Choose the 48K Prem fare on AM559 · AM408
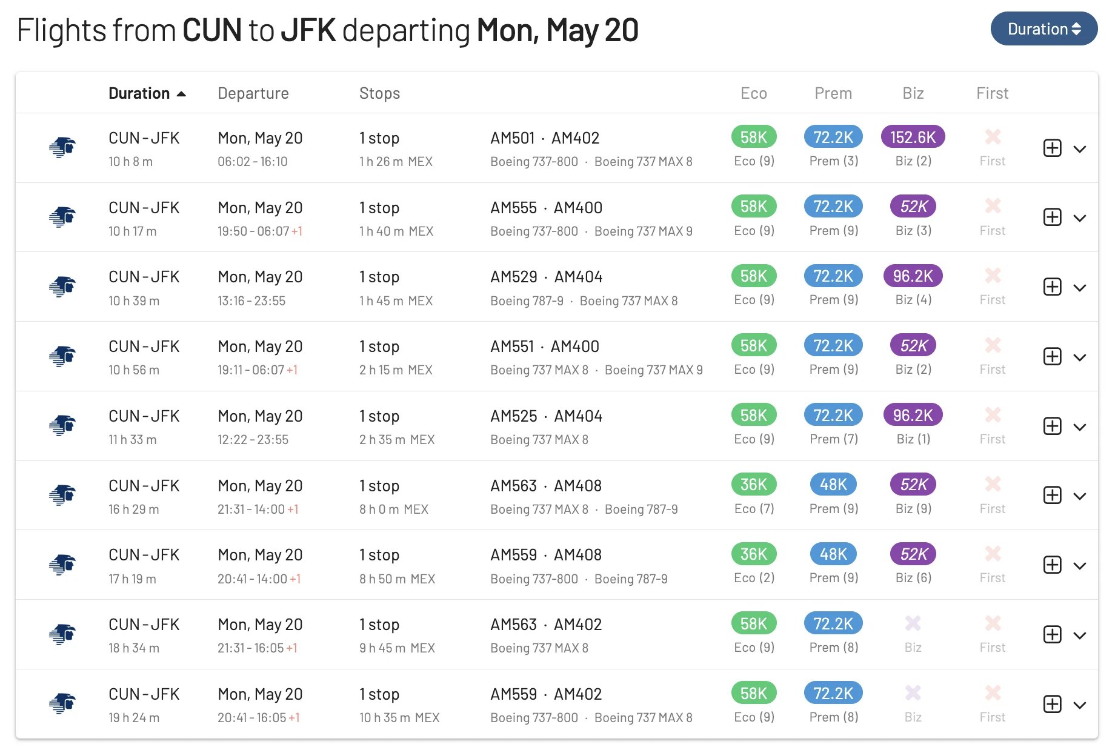The width and height of the screenshot is (1115, 750). tap(833, 554)
